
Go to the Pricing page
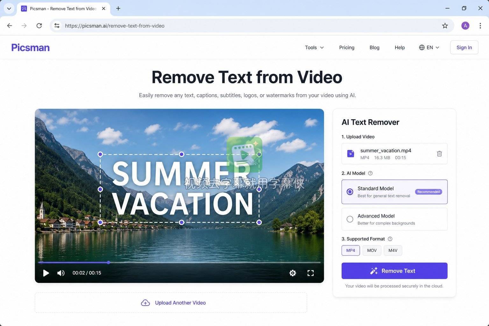(x=347, y=47)
